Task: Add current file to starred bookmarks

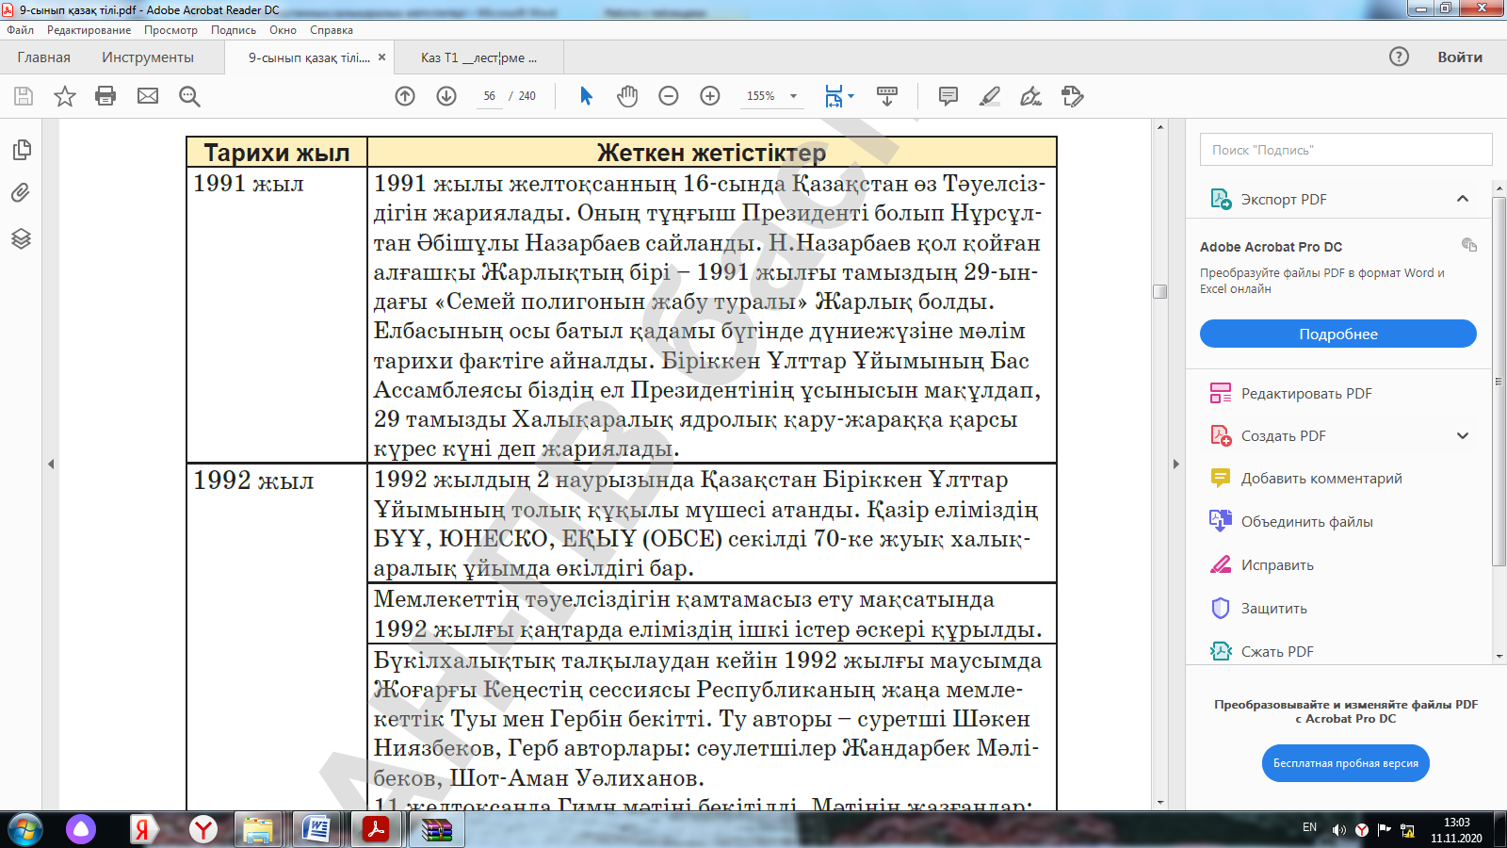Action: click(x=64, y=96)
